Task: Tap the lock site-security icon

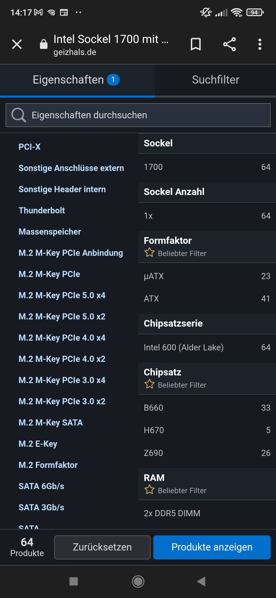Action: 44,44
